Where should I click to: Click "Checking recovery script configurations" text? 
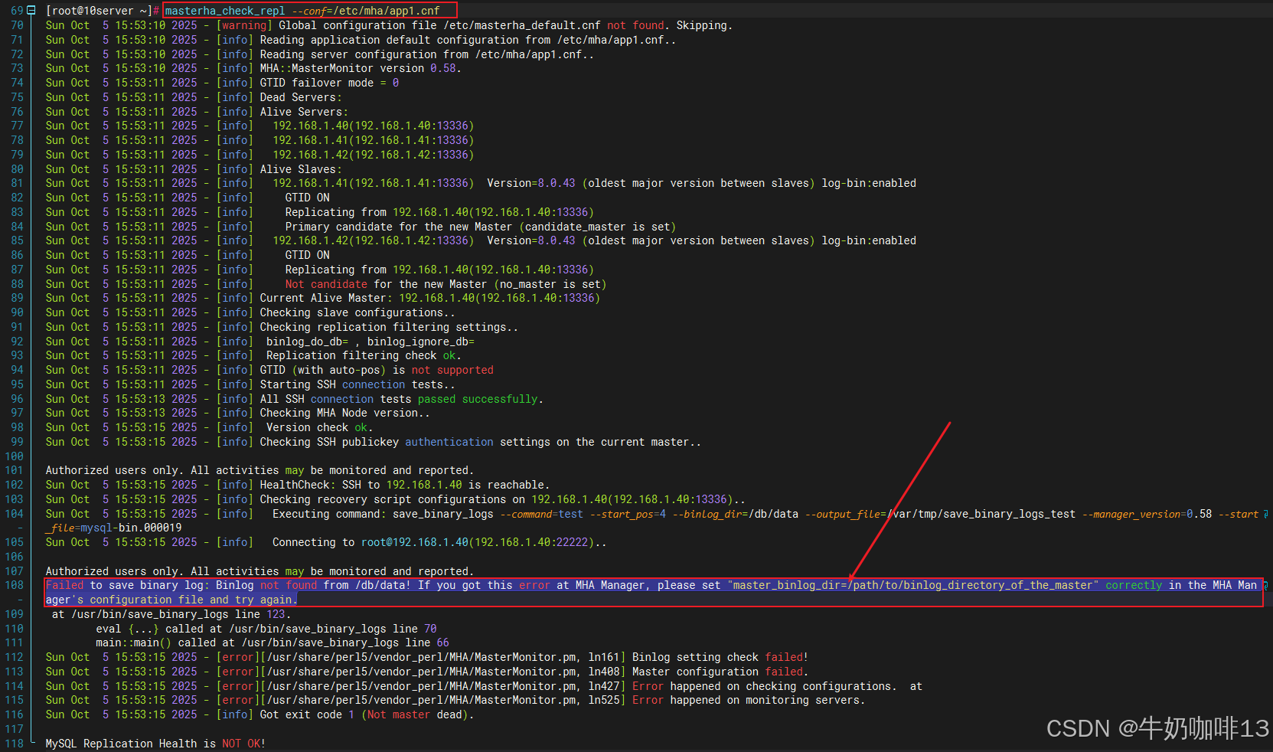click(x=383, y=499)
